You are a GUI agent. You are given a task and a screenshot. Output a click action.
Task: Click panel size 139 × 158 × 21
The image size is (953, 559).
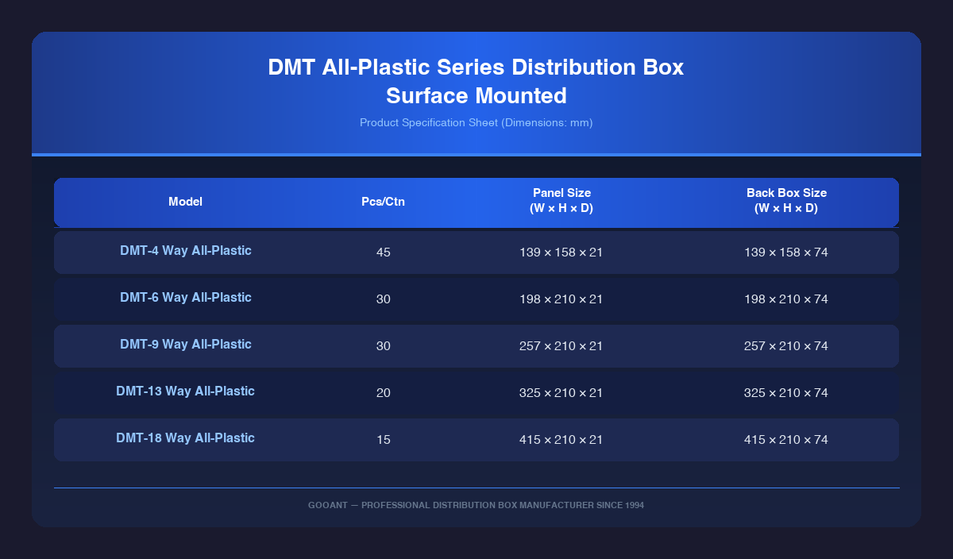pos(561,253)
